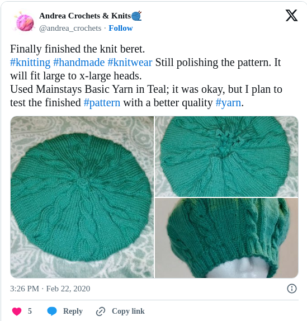Open the @andrea_crochets handle

click(x=70, y=29)
